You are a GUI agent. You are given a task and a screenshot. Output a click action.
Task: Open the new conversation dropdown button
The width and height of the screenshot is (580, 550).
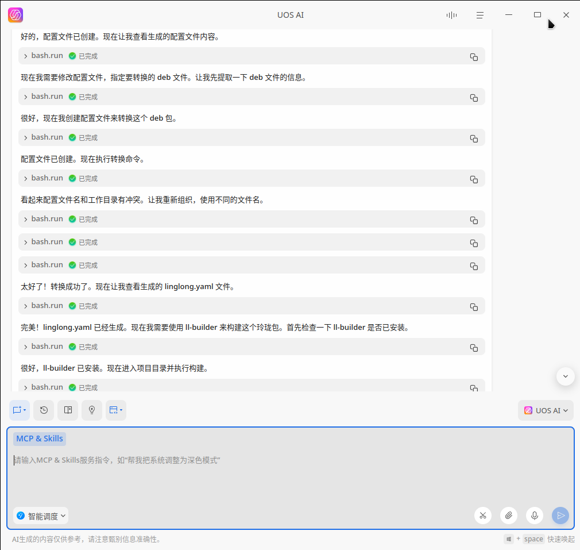[20, 410]
